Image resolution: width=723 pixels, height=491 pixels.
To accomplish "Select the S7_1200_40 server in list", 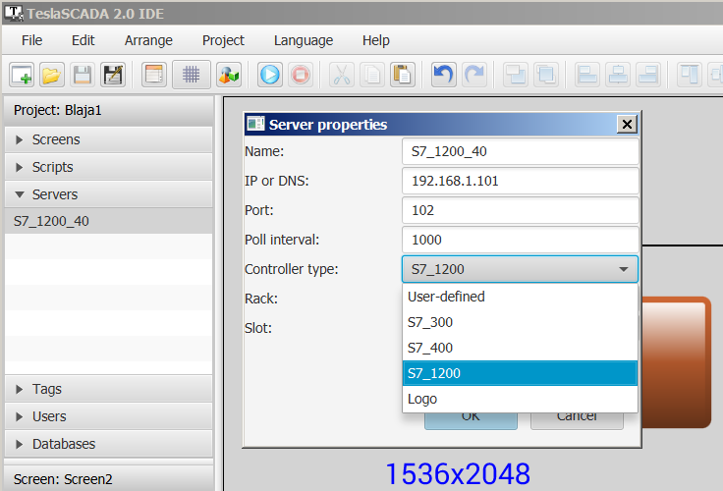I will pos(109,221).
